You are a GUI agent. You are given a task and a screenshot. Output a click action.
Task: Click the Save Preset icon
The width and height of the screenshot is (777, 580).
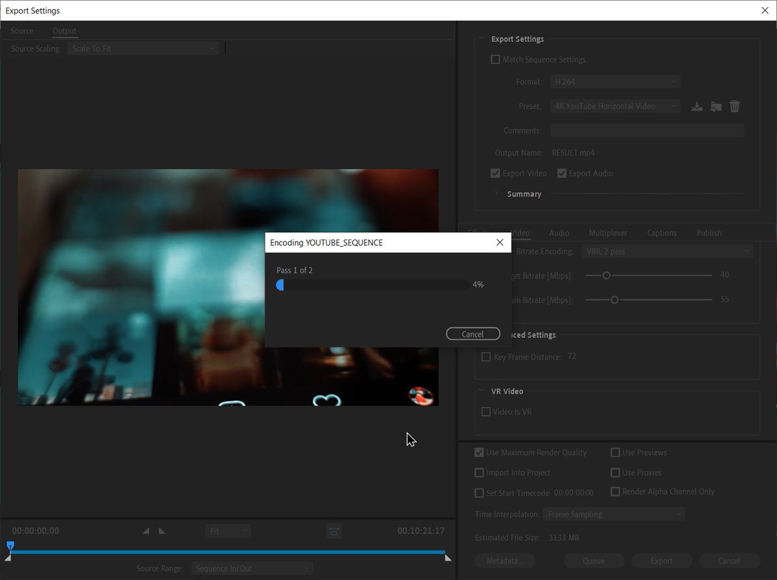click(697, 106)
